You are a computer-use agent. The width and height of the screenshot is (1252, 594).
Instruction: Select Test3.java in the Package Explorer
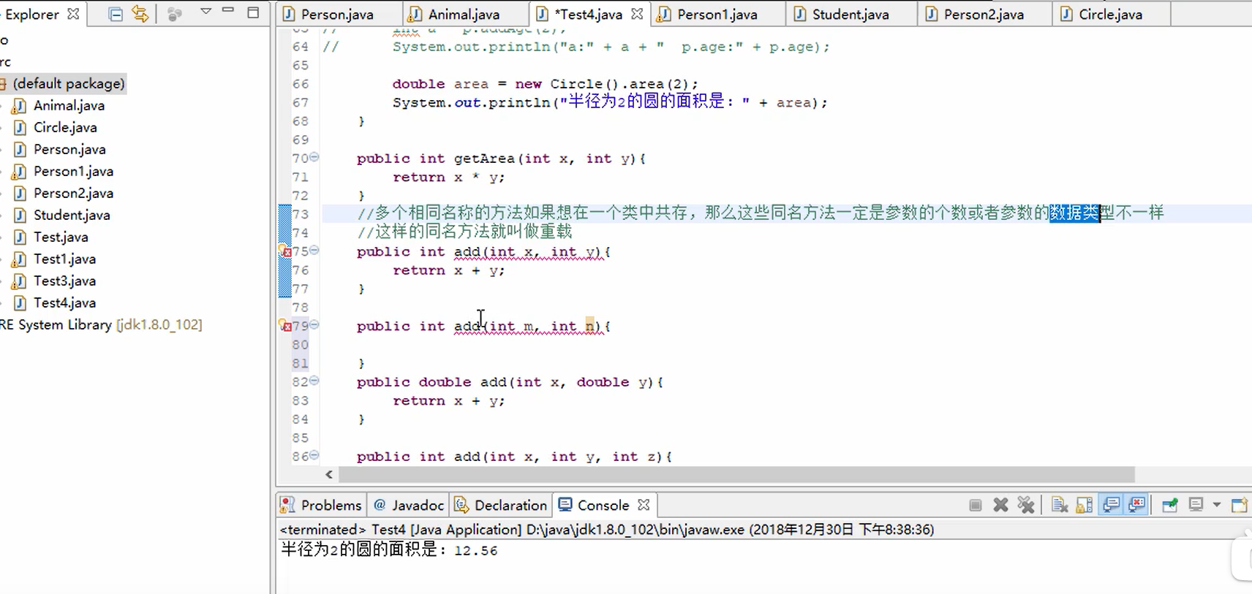tap(64, 281)
